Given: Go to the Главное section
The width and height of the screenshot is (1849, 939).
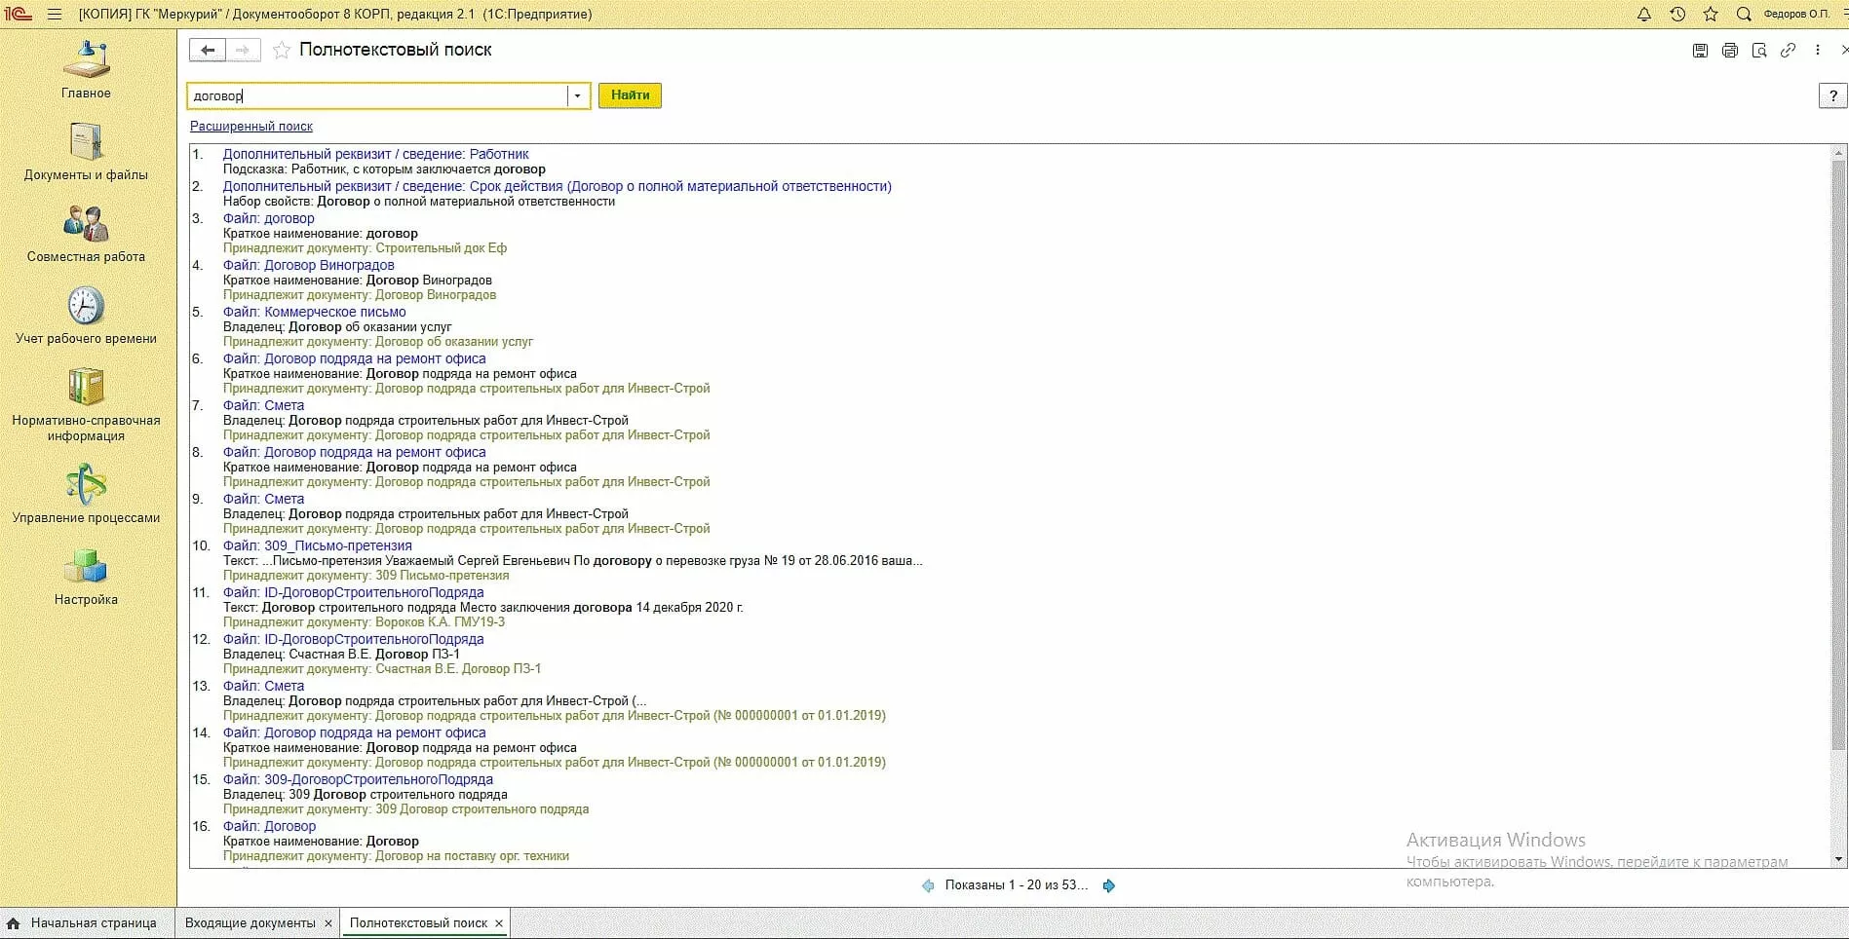Looking at the screenshot, I should pyautogui.click(x=87, y=70).
